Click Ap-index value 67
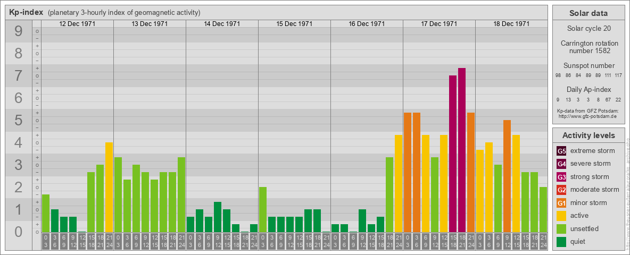630x255 pixels. pos(608,100)
